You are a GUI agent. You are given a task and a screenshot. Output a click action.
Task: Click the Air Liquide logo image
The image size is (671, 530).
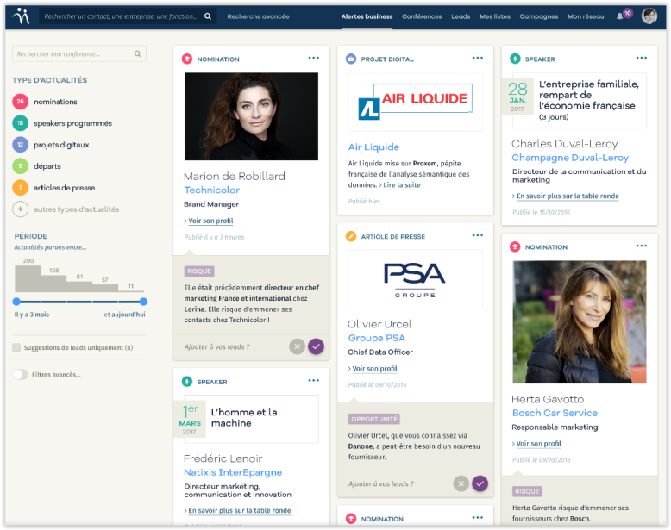[415, 102]
